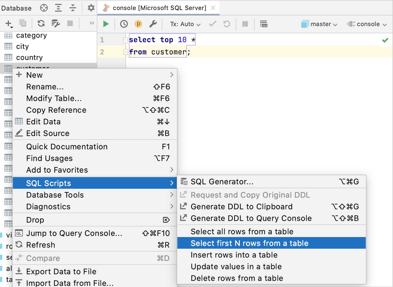Open the console session dropdown
Screen dimensions: 393x287
(367, 24)
